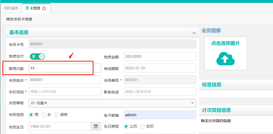Click the 基本信息 panel title
The width and height of the screenshot is (273, 134).
pos(19,32)
